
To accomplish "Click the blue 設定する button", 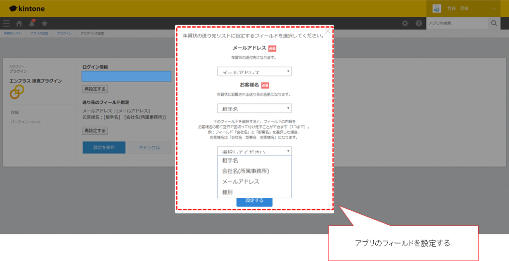I will [x=254, y=201].
